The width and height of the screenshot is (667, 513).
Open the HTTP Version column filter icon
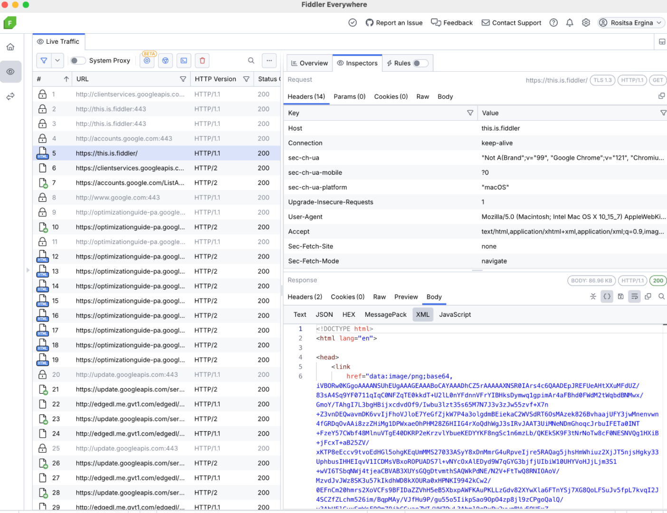click(x=246, y=79)
